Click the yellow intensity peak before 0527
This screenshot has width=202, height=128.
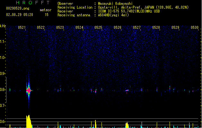point(127,125)
